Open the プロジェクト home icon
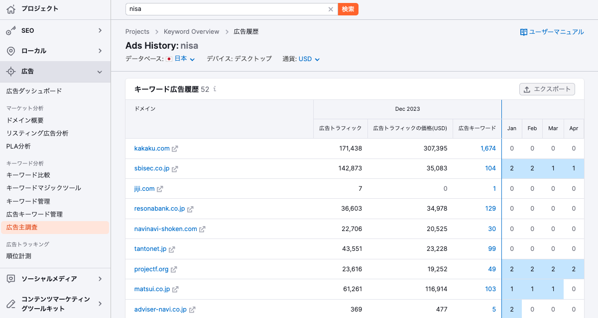Screen dimensions: 598x318 click(11, 9)
